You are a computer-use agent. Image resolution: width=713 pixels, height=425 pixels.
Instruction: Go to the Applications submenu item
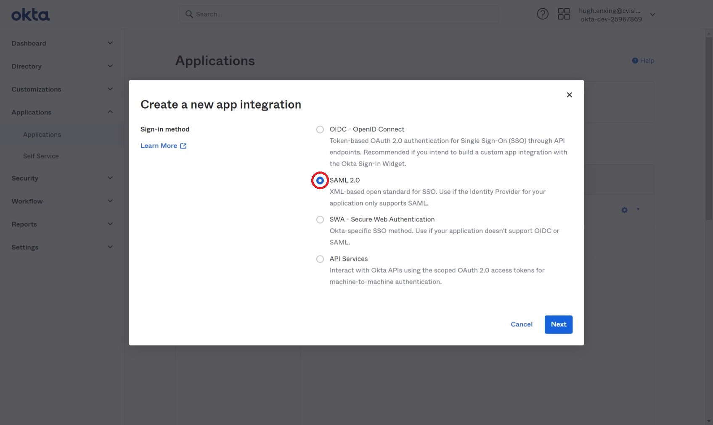42,135
